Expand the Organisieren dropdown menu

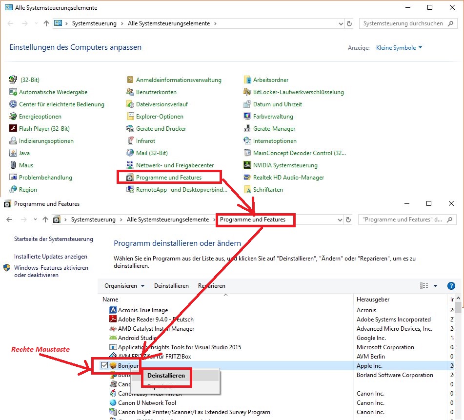click(124, 286)
